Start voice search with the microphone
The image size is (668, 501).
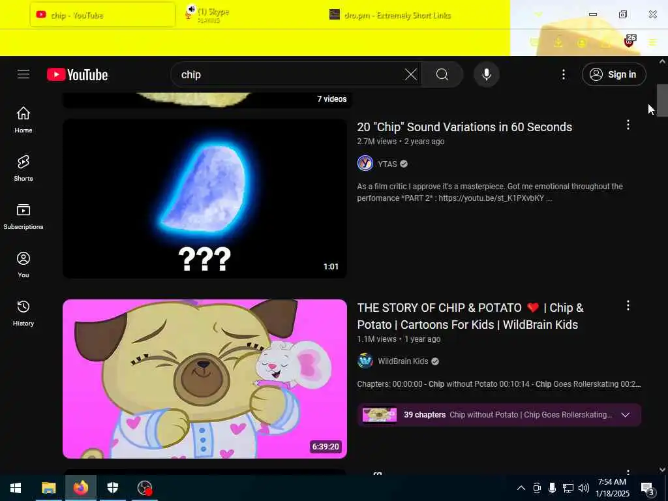tap(487, 74)
